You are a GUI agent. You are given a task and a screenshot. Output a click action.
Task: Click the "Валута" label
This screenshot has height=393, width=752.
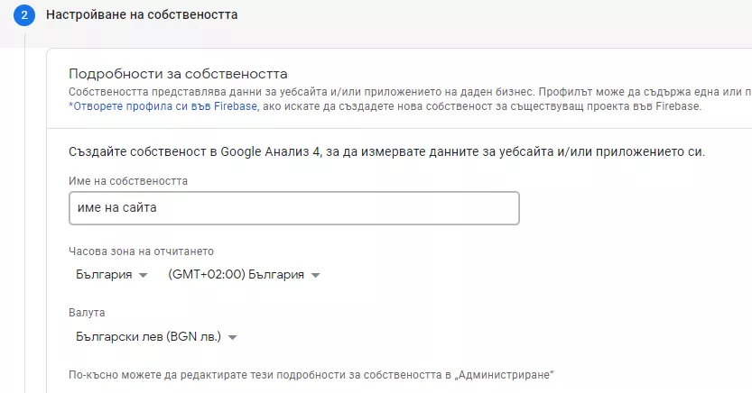coord(87,313)
